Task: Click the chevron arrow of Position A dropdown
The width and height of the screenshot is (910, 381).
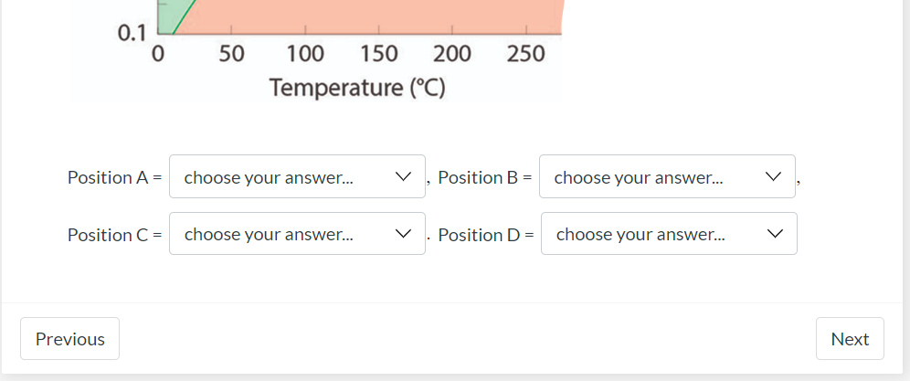Action: [402, 176]
